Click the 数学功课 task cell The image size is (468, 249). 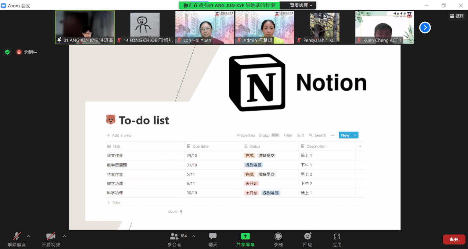click(x=145, y=184)
